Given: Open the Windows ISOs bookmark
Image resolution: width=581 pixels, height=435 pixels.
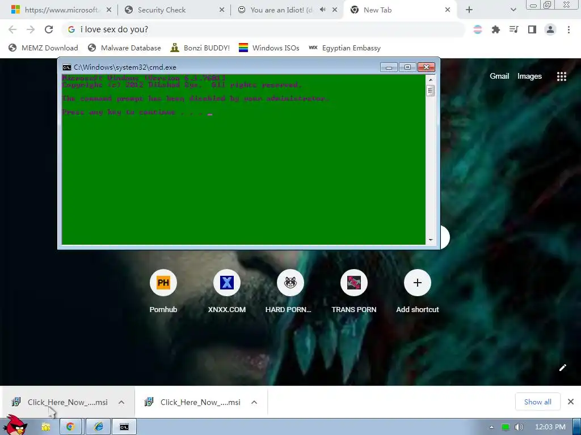Looking at the screenshot, I should (269, 48).
